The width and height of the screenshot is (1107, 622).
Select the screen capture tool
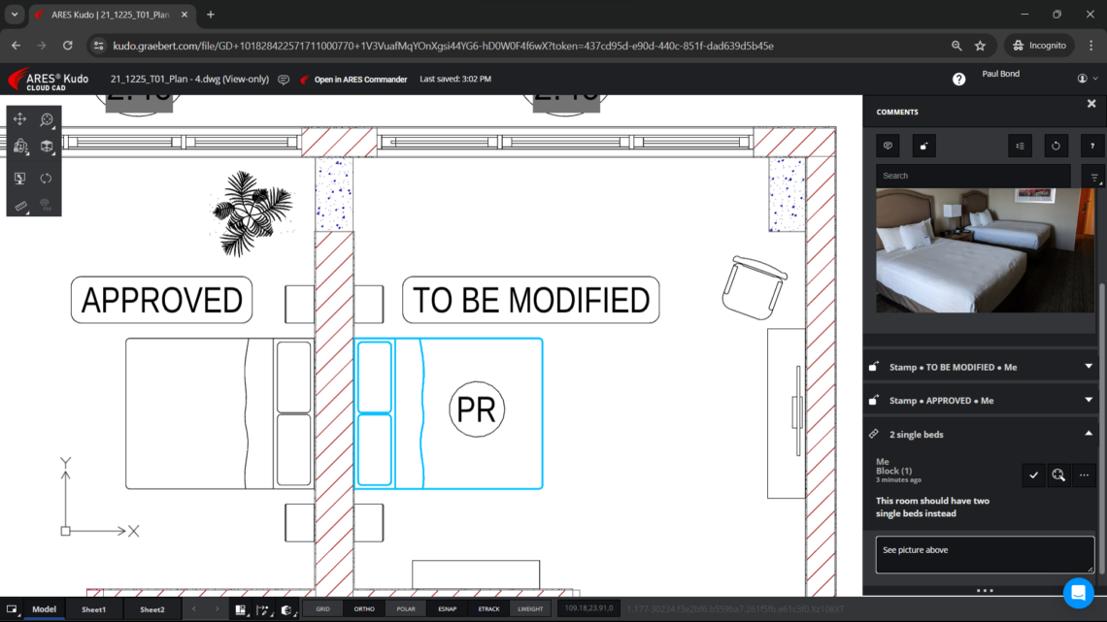click(x=19, y=179)
